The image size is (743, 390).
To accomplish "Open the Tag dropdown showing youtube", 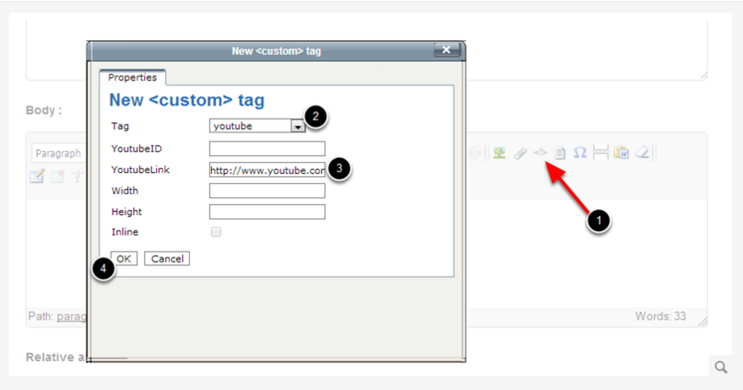I will pyautogui.click(x=257, y=126).
